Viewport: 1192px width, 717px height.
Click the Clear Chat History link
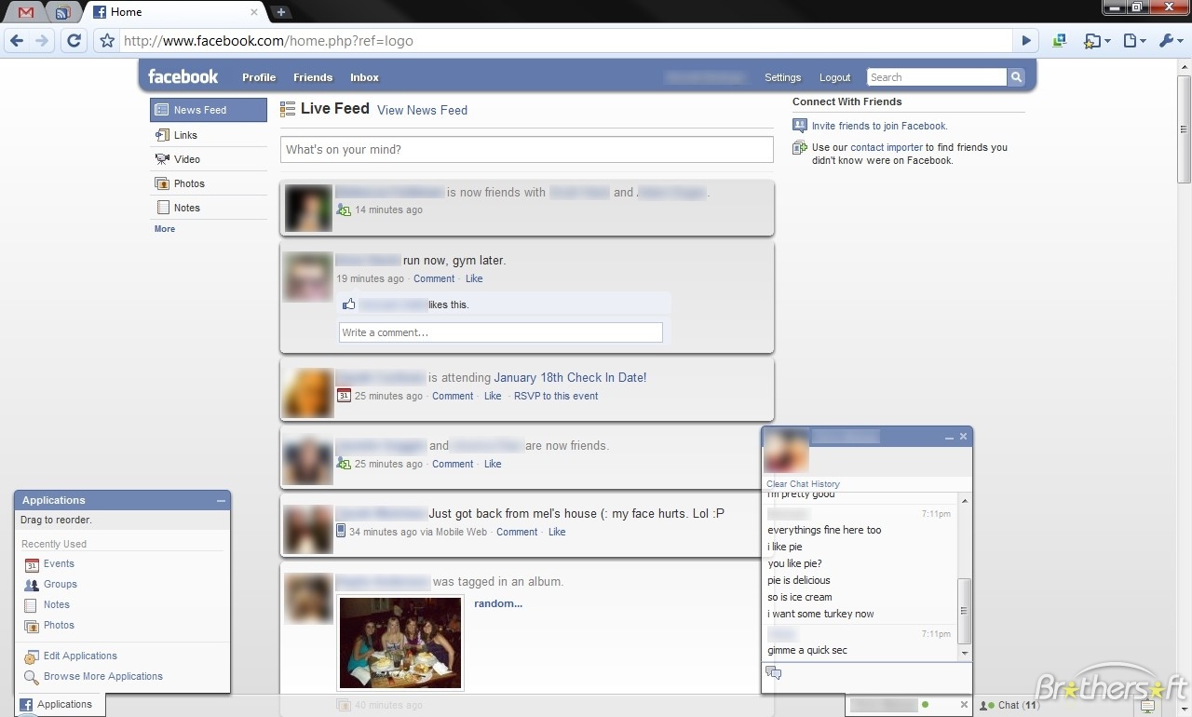[x=802, y=483]
